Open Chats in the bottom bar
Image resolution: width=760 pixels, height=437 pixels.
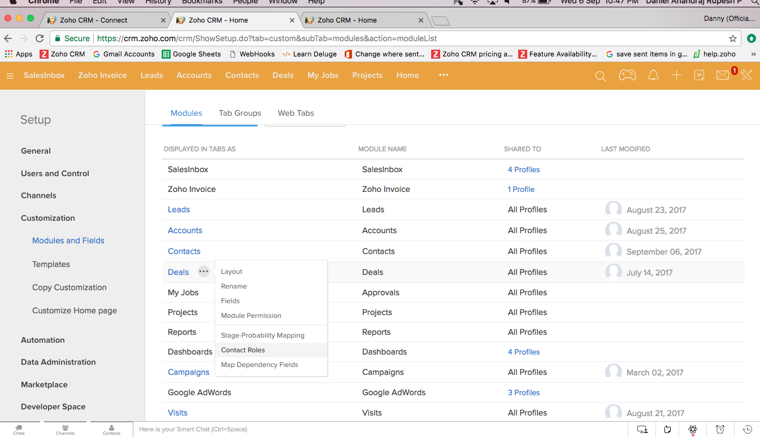(19, 430)
